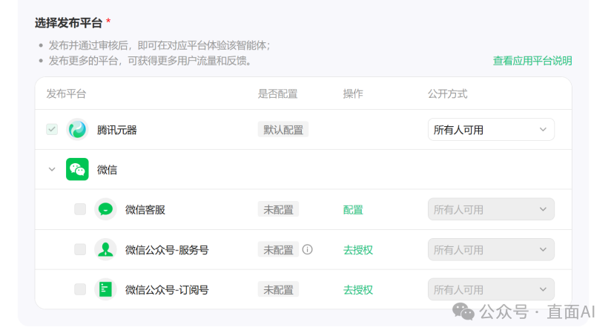The image size is (614, 336).
Task: Click the green 微信 logo icon
Action: tap(77, 169)
